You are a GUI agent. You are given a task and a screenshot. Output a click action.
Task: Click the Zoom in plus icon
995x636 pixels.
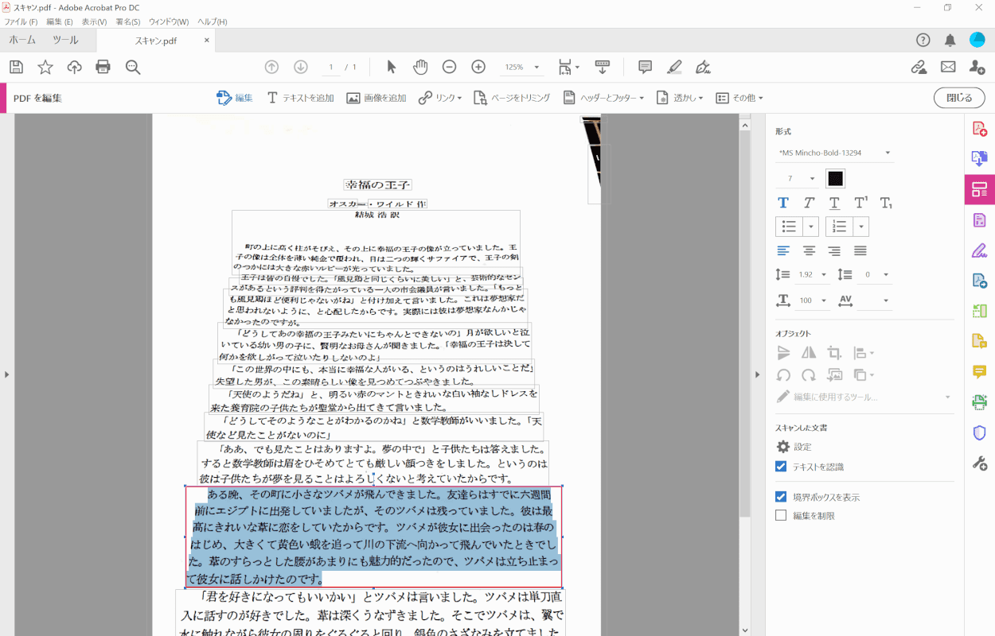(x=478, y=67)
